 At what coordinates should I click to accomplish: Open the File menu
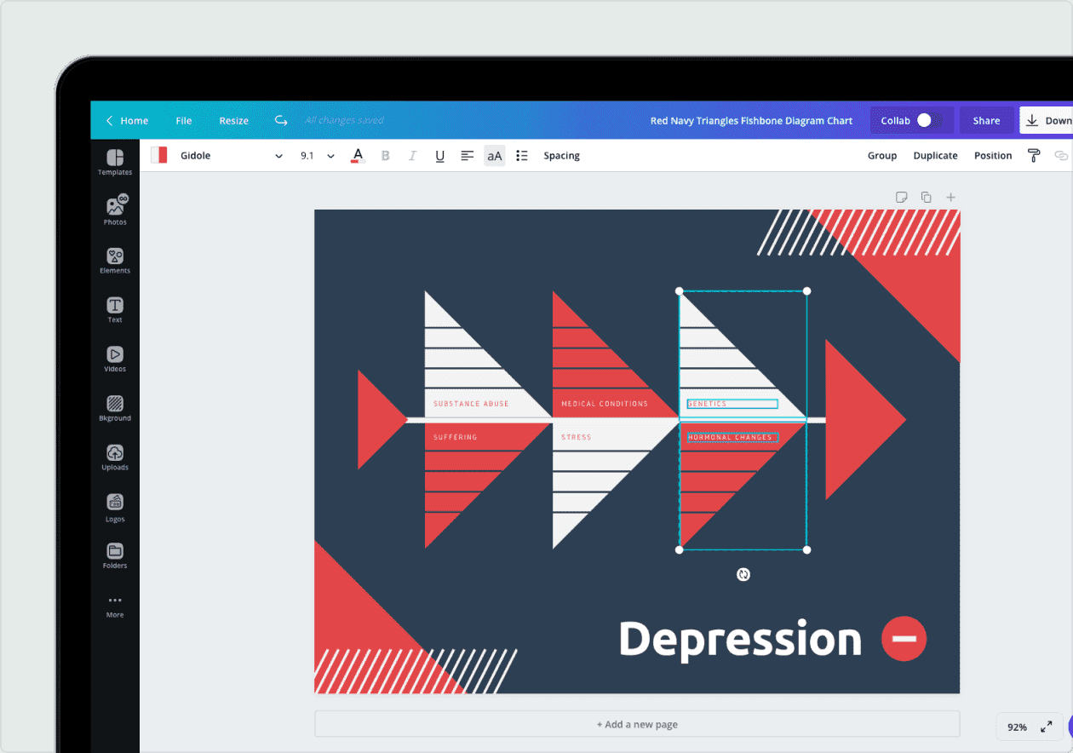coord(184,121)
